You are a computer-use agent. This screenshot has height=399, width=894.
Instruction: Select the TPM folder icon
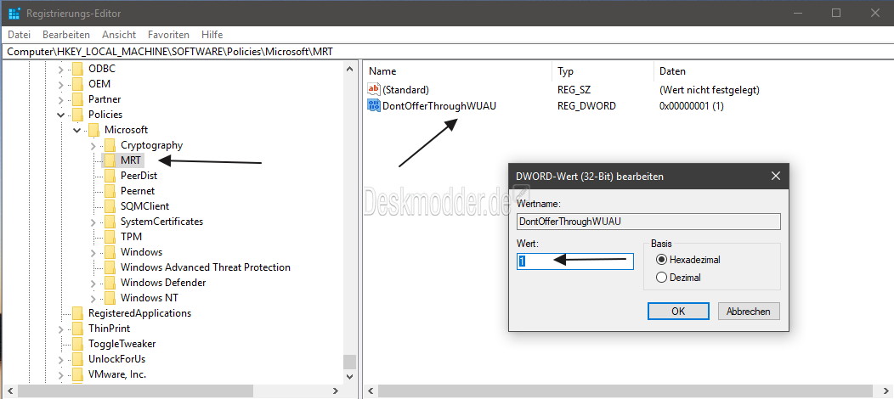110,237
